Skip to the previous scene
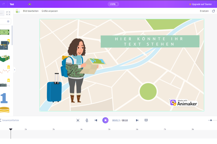 [96, 120]
